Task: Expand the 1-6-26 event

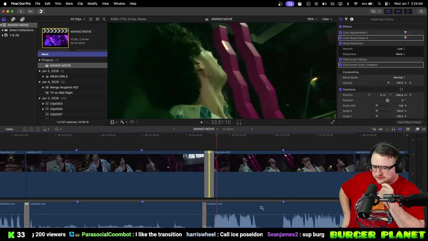Action: click(x=3, y=35)
